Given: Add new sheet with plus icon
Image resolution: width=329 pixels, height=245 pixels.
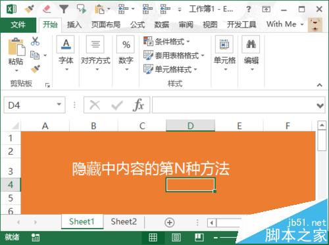Looking at the screenshot, I should pyautogui.click(x=169, y=223).
